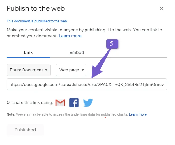Click the purple step 5 badge
Viewport: 175px width, 145px height.
(112, 44)
